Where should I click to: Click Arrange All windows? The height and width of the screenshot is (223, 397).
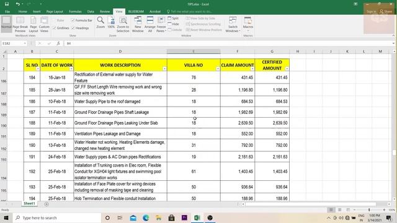[x=150, y=24]
